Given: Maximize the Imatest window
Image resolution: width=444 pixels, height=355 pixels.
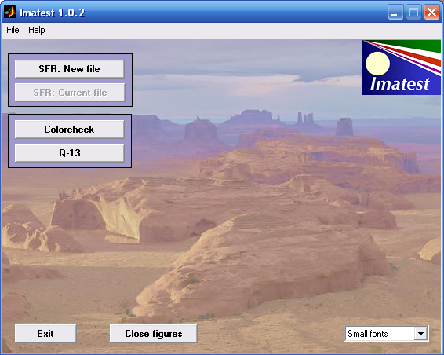Looking at the screenshot, I should pyautogui.click(x=413, y=13).
